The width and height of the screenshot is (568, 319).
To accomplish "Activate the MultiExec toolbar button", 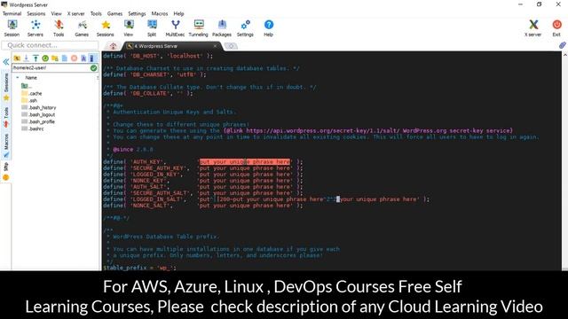I will (175, 28).
